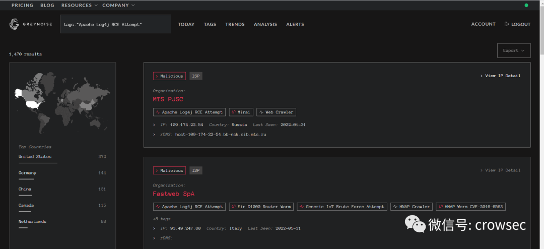Go to TRENDS section
The height and width of the screenshot is (249, 544).
click(235, 24)
